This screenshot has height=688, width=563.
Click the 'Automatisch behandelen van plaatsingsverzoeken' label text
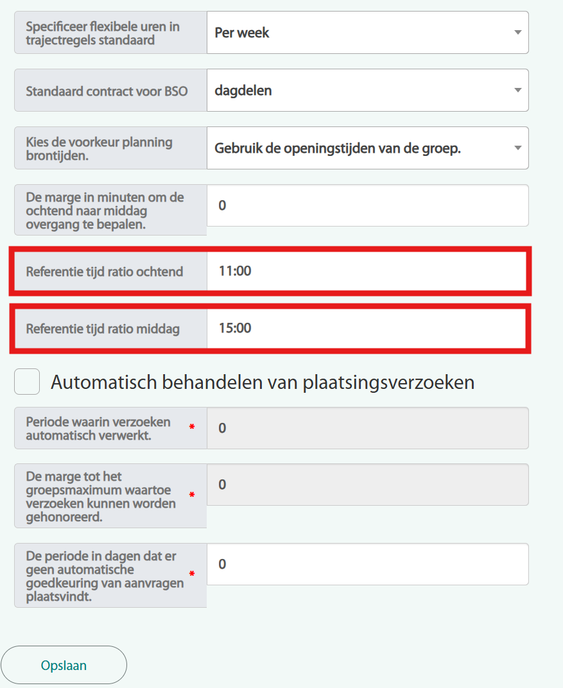(262, 383)
